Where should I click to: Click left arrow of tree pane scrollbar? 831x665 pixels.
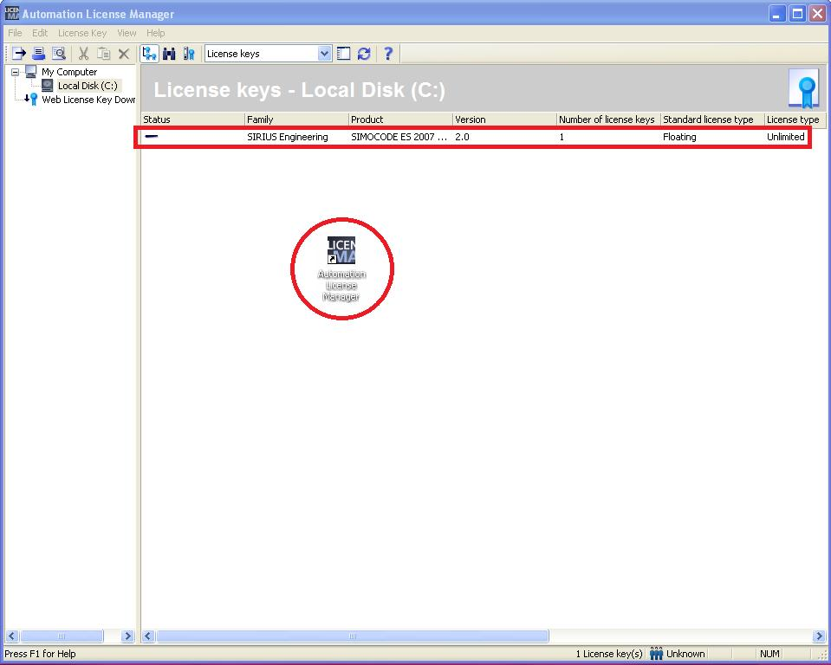pyautogui.click(x=12, y=636)
